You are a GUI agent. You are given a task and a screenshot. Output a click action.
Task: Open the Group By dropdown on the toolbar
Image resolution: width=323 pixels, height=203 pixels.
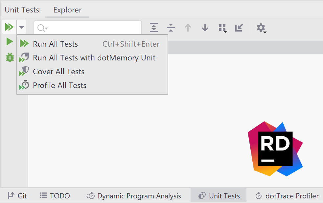(223, 28)
